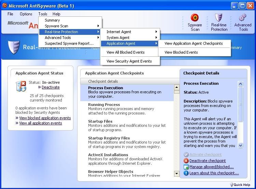Select the Application Agent submenu entry
This screenshot has height=189, width=256.
coord(130,43)
